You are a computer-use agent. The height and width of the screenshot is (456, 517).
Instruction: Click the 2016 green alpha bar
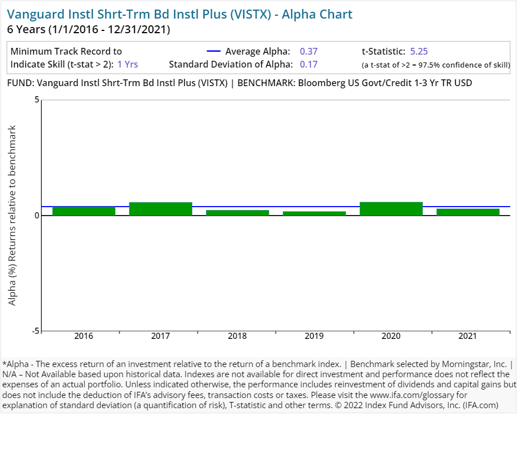pyautogui.click(x=84, y=211)
